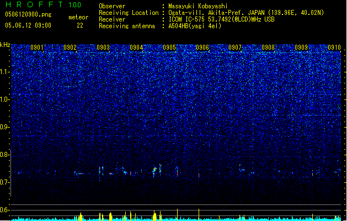Click the Receiving antenna label
Screen dimensions: 347x221
pyautogui.click(x=127, y=26)
